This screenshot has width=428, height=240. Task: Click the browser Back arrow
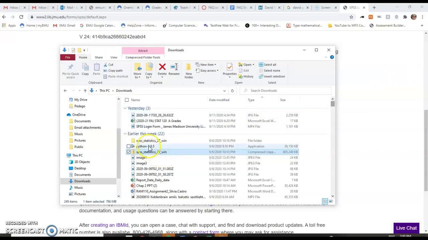point(4,17)
